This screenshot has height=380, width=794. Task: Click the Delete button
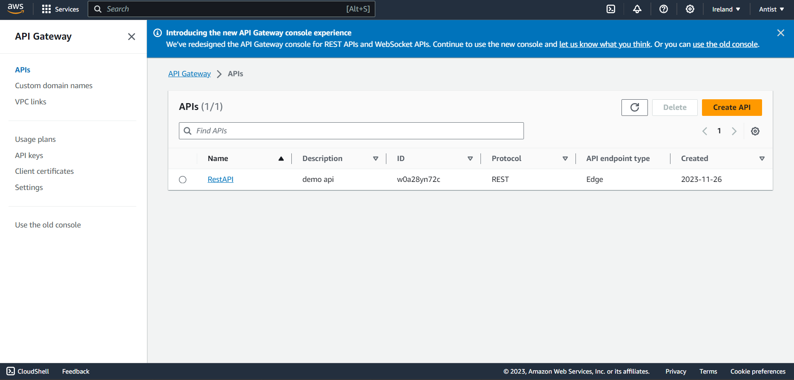(675, 107)
